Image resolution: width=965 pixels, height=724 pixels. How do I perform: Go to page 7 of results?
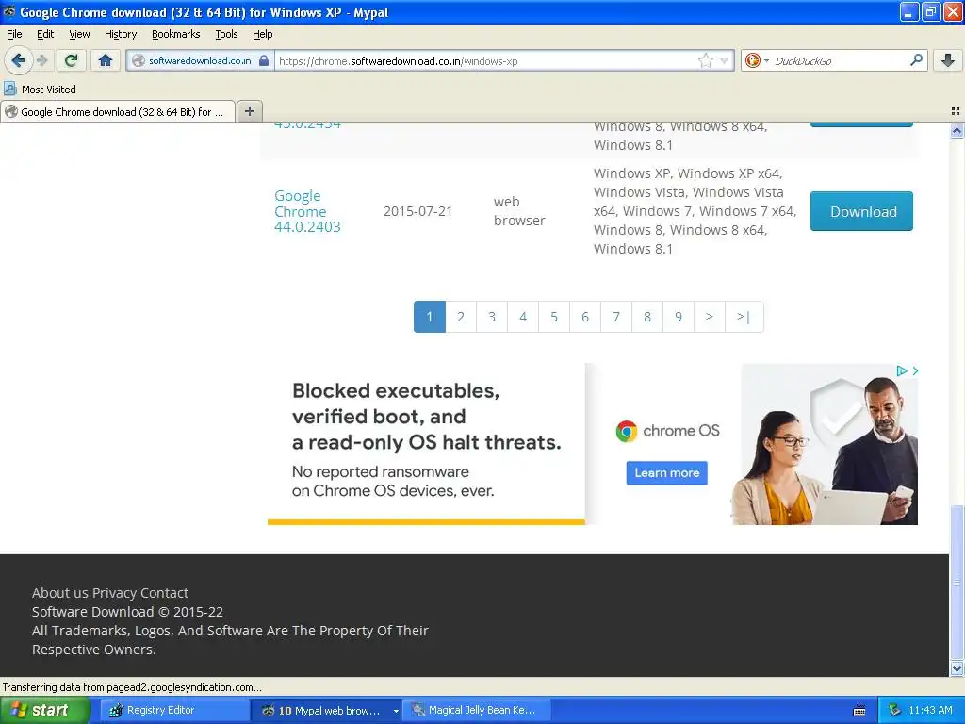click(616, 317)
